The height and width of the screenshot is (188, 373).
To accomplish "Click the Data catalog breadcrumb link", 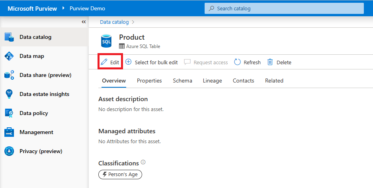I will (x=114, y=22).
